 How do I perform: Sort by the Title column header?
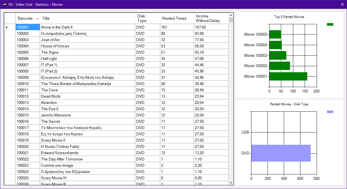88,18
